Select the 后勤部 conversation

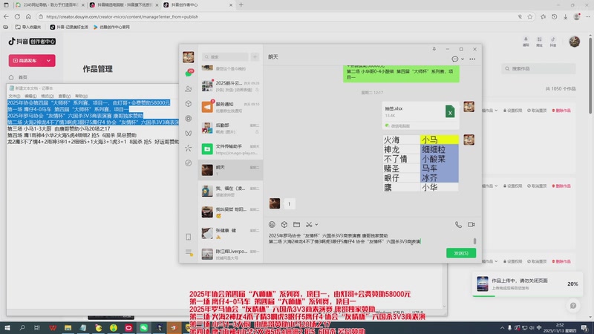tap(230, 128)
